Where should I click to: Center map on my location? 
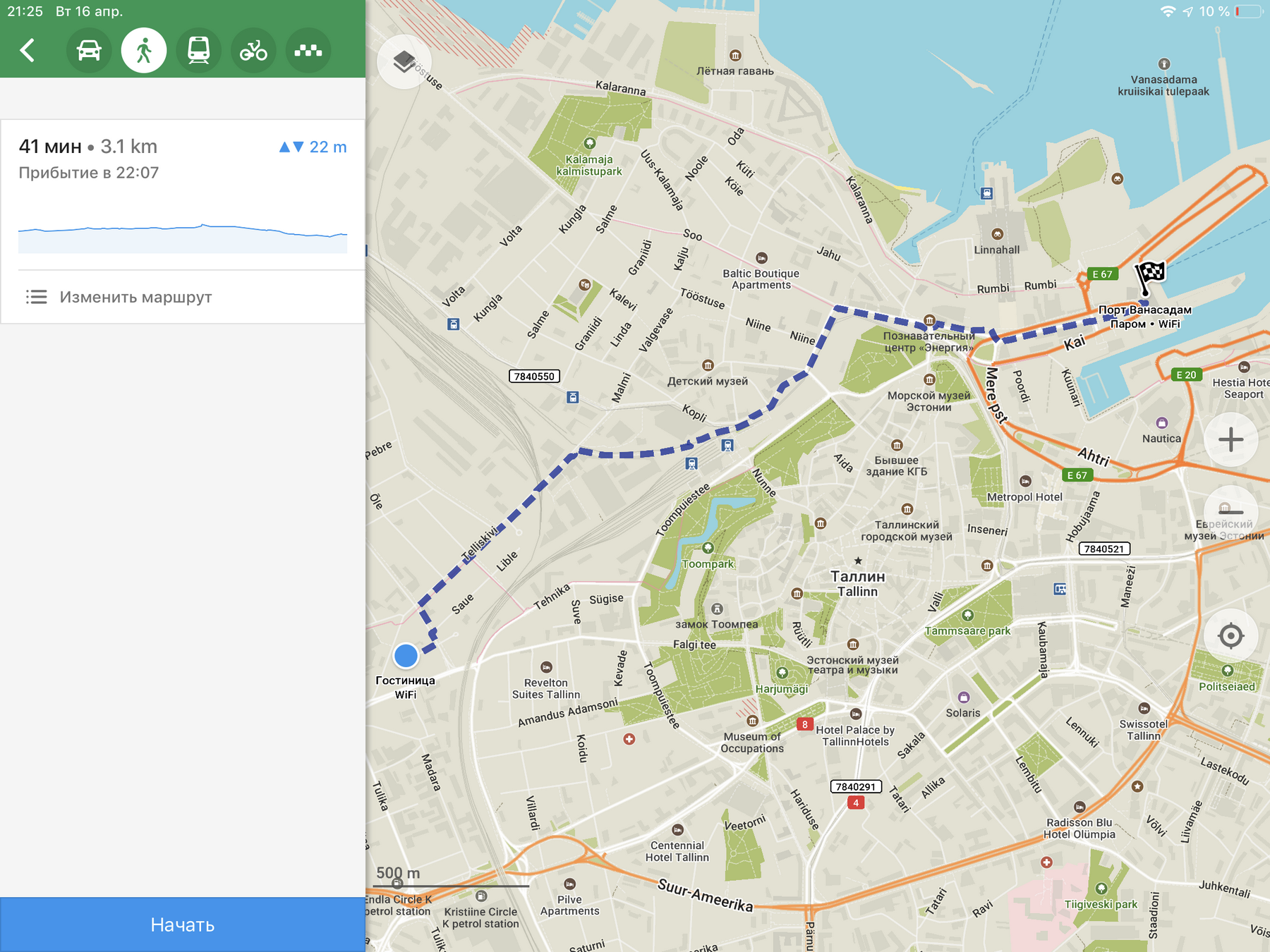pos(1230,635)
